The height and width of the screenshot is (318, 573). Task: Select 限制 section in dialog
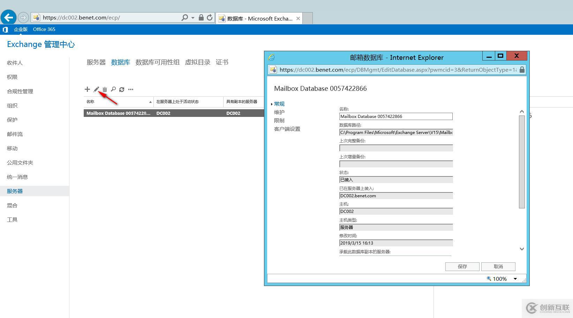(x=279, y=120)
